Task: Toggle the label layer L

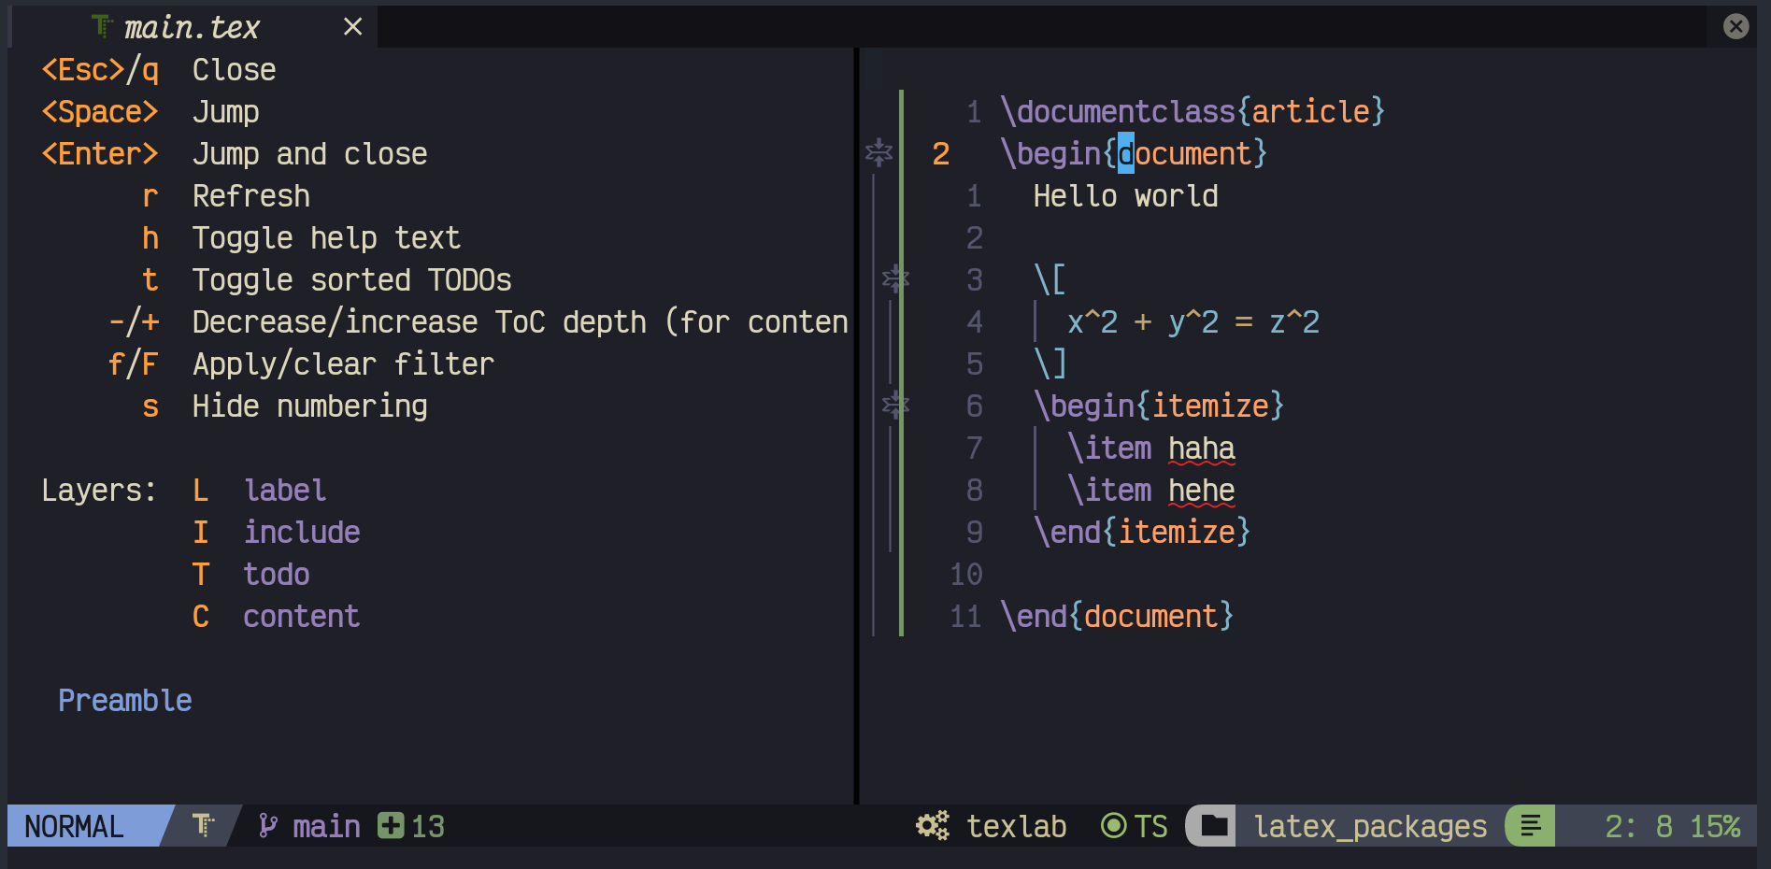Action: 201,490
